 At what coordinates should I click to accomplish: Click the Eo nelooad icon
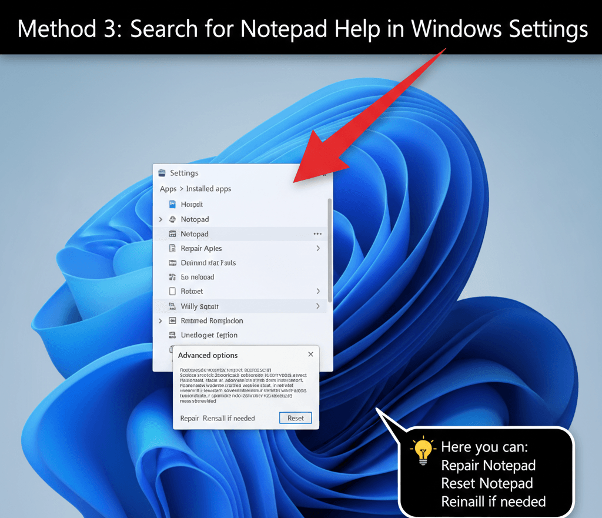172,277
